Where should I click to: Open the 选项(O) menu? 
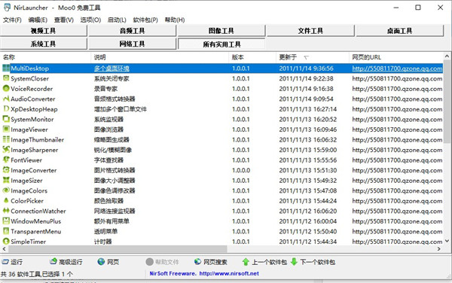point(90,20)
